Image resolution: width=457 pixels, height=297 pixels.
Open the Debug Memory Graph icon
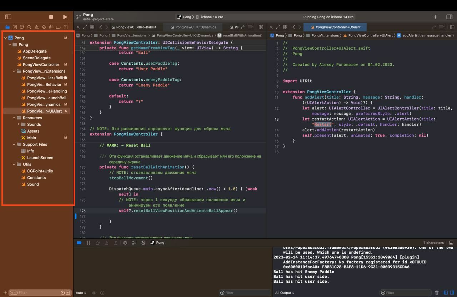point(134,243)
